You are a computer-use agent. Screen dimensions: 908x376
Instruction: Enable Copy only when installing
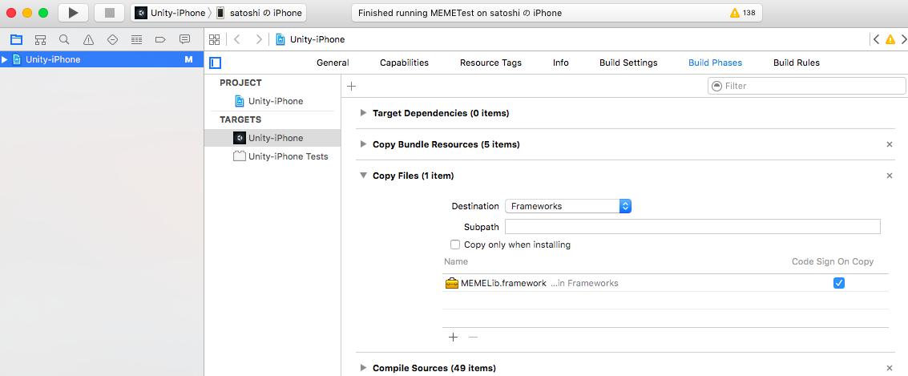pyautogui.click(x=455, y=245)
